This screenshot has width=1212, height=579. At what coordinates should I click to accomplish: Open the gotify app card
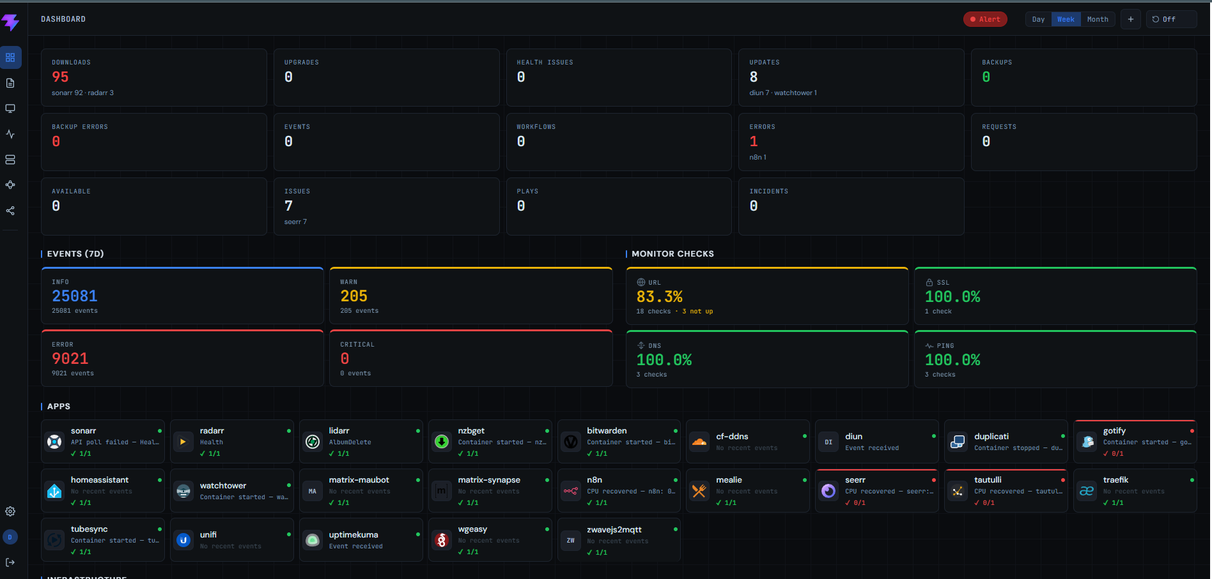[1135, 442]
